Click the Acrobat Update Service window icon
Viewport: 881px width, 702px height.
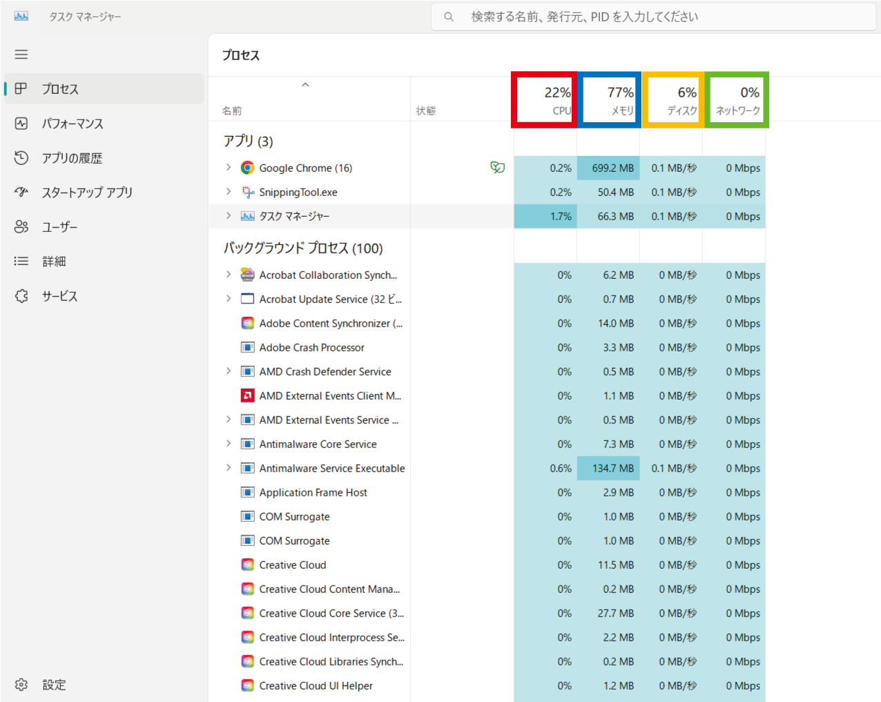coord(247,299)
